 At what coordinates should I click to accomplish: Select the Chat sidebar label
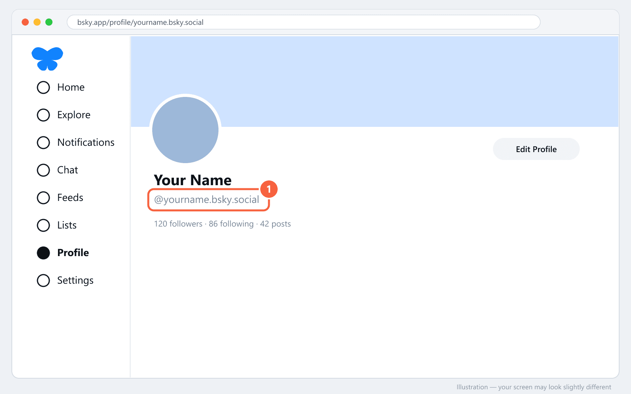click(67, 170)
